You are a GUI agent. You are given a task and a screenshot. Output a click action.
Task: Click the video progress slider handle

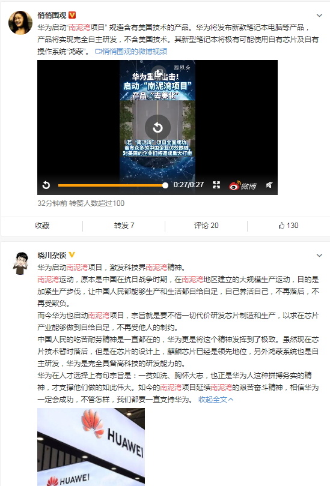click(165, 185)
